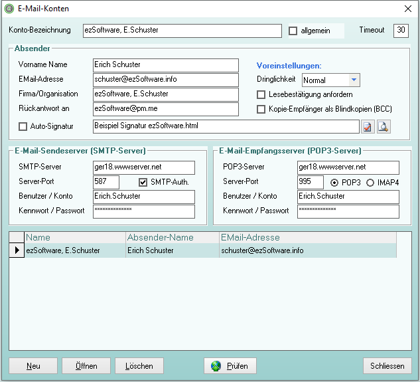The width and height of the screenshot is (420, 382).
Task: Click the Neu button
Action: click(x=33, y=366)
